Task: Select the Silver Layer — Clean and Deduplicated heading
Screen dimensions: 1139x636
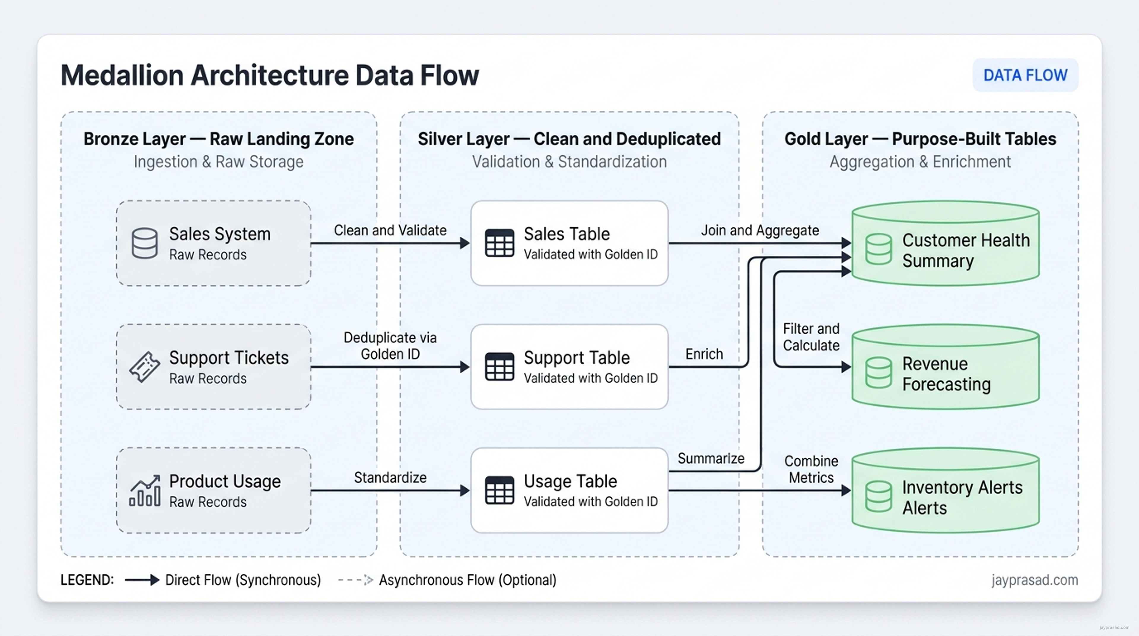Action: [569, 139]
